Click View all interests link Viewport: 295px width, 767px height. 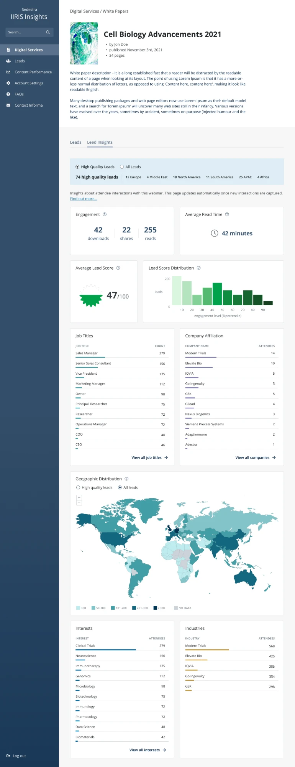(x=144, y=750)
